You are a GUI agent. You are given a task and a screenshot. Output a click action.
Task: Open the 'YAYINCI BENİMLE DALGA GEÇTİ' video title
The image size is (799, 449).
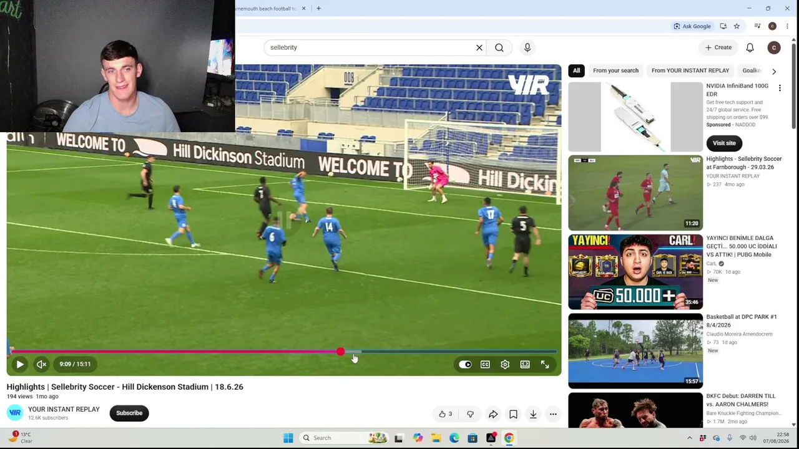[x=742, y=246]
